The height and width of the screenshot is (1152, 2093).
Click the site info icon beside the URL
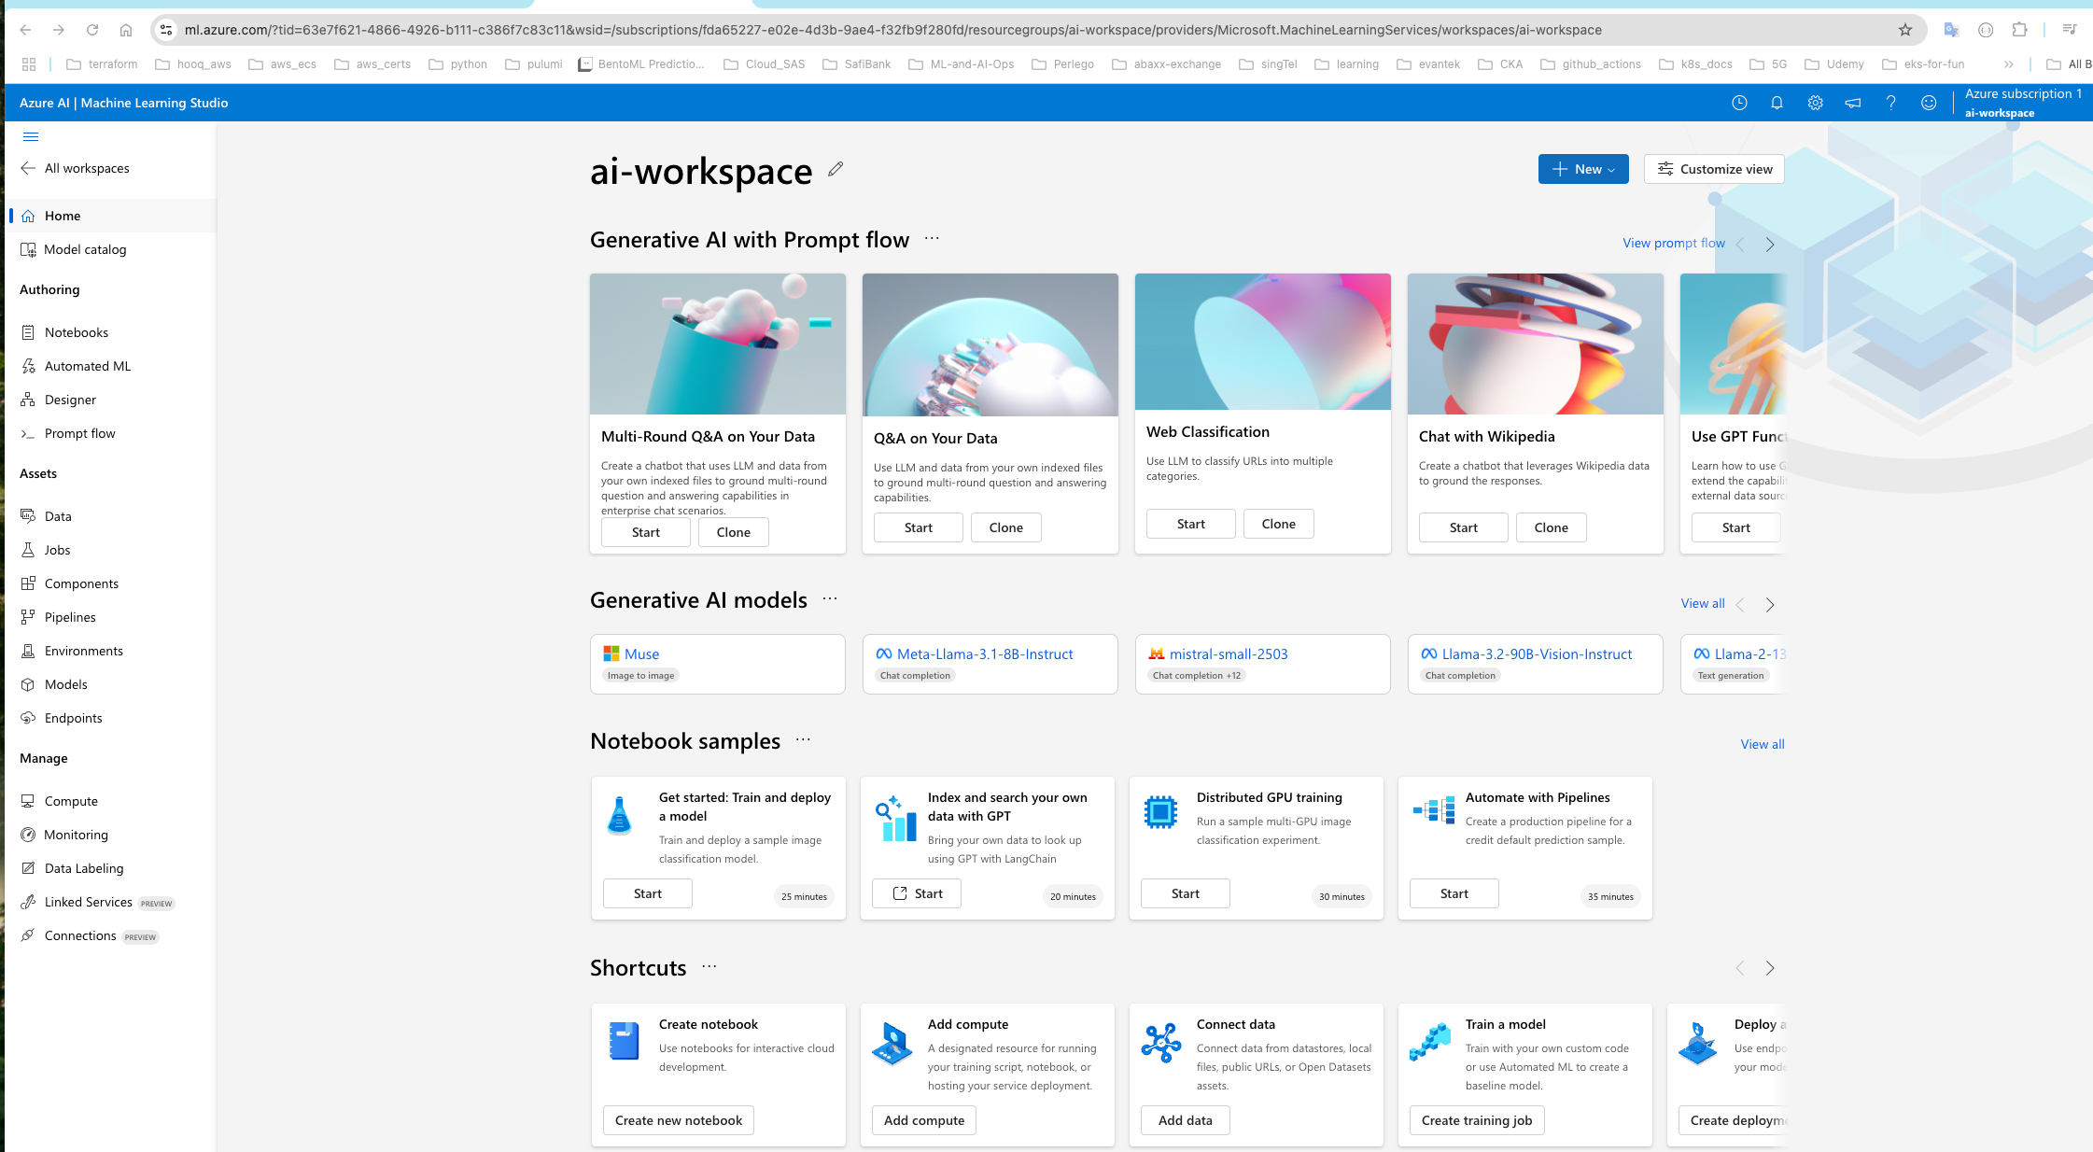click(x=166, y=30)
